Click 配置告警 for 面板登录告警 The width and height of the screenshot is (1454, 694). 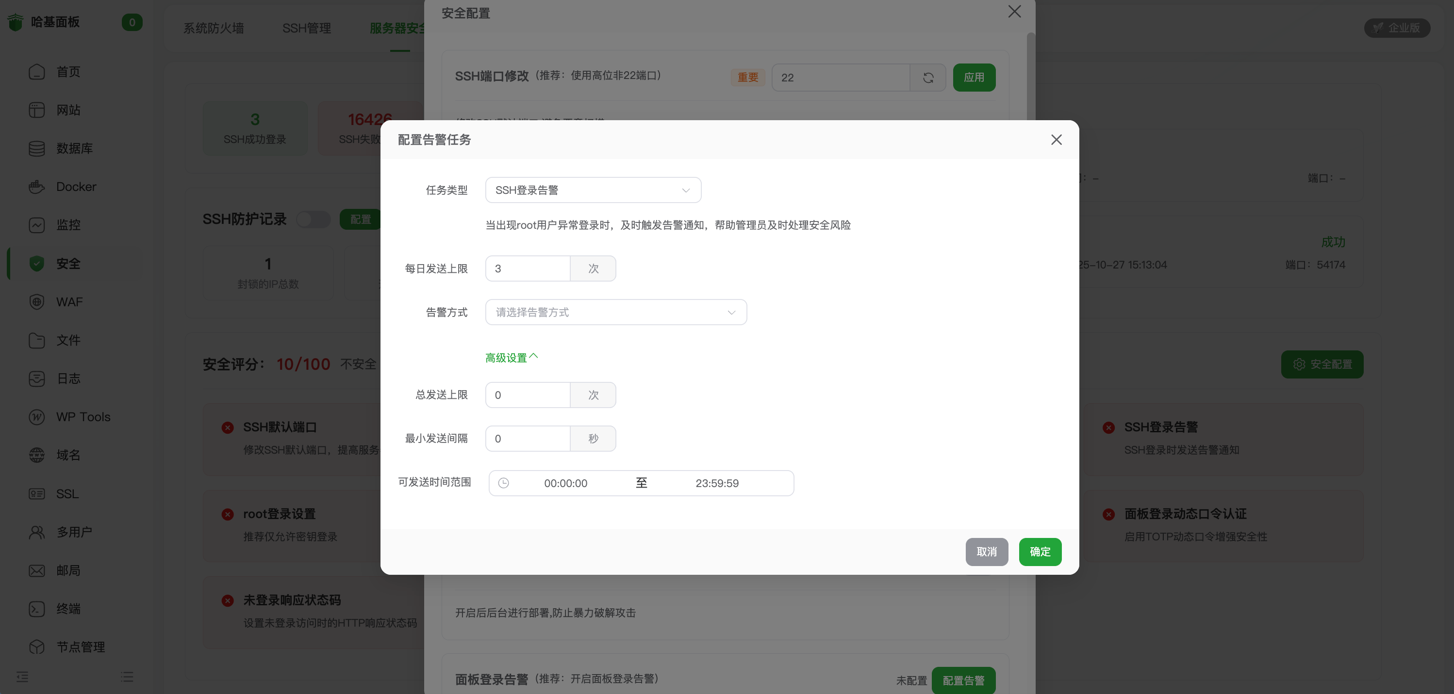tap(964, 680)
